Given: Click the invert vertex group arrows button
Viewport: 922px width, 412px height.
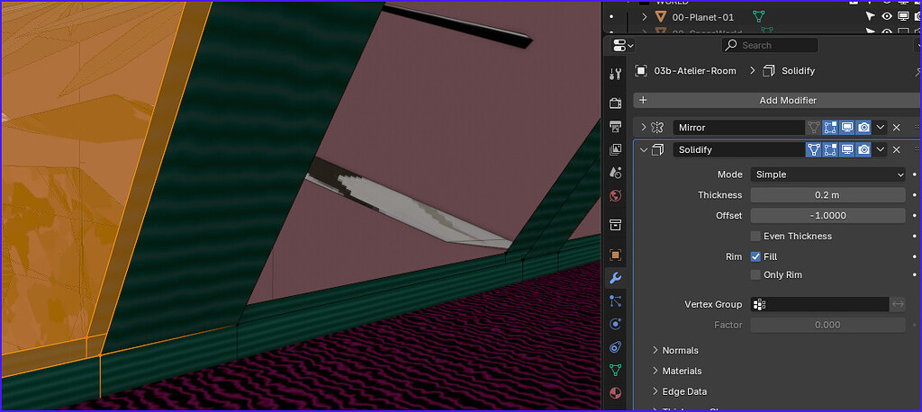Looking at the screenshot, I should 898,304.
